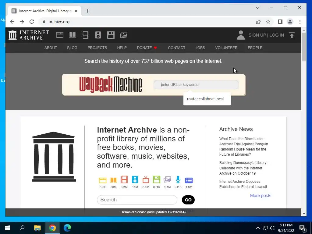
Task: Open Chrome side panel icon
Action: pyautogui.click(x=280, y=22)
